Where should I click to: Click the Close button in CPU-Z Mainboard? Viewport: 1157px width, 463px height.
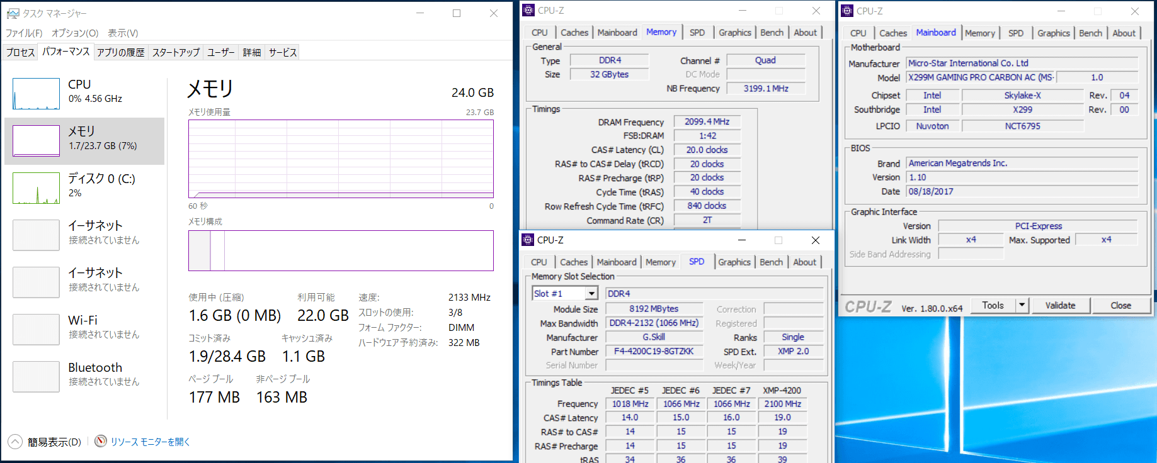(x=1121, y=306)
